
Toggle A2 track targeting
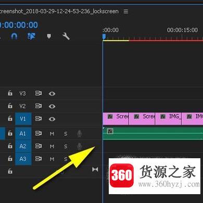(23, 146)
